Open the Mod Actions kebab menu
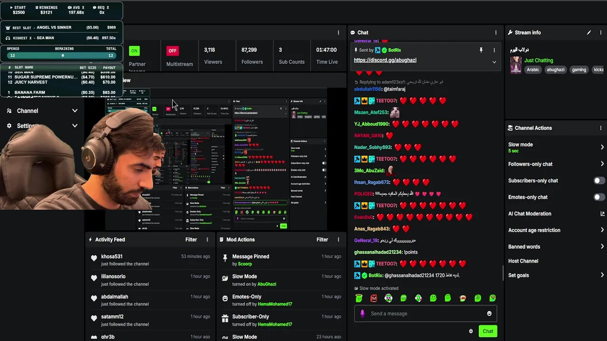The height and width of the screenshot is (341, 607). click(338, 240)
